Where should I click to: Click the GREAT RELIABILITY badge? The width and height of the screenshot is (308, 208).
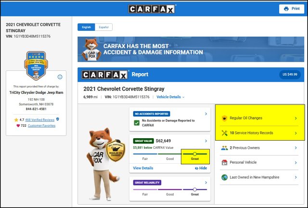pos(147,182)
